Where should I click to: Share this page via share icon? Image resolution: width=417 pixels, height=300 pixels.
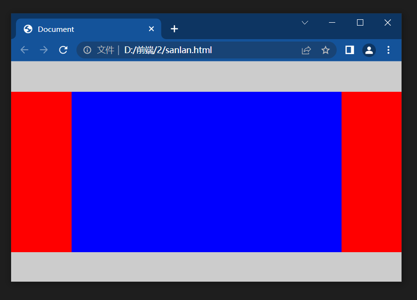pyautogui.click(x=306, y=50)
